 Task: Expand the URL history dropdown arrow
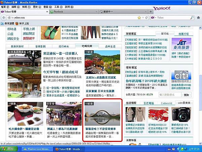pyautogui.click(x=143, y=18)
